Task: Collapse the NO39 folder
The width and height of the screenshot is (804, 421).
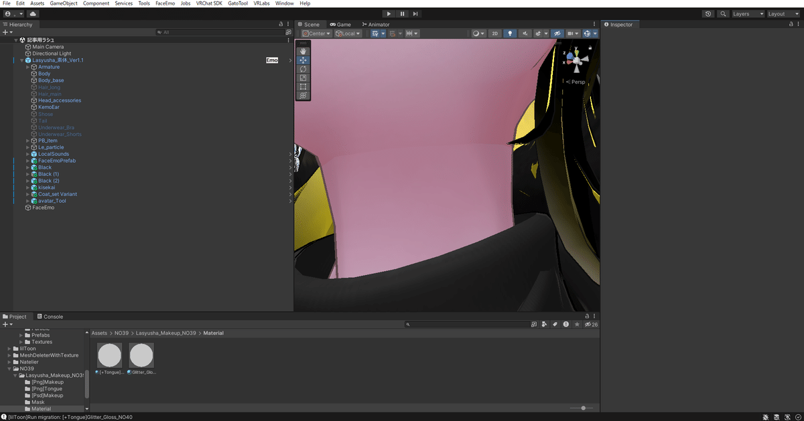Action: click(x=9, y=369)
